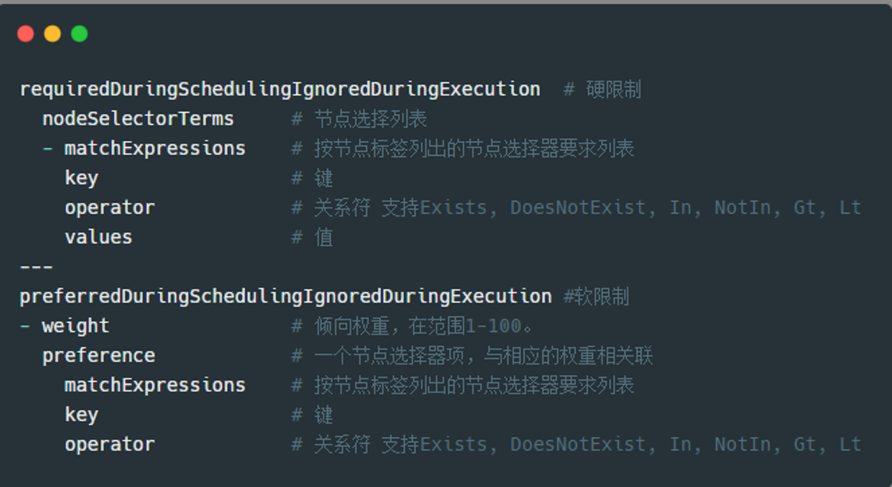Viewport: 892px width, 487px height.
Task: Click the first operator field
Action: tap(110, 208)
